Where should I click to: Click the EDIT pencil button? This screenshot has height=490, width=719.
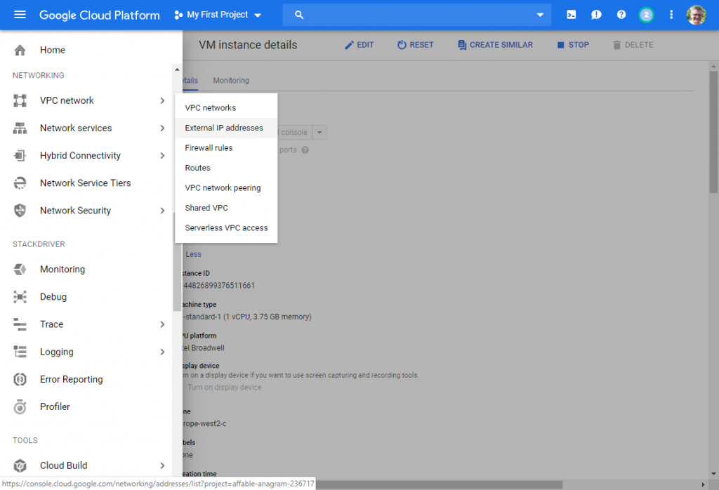359,45
